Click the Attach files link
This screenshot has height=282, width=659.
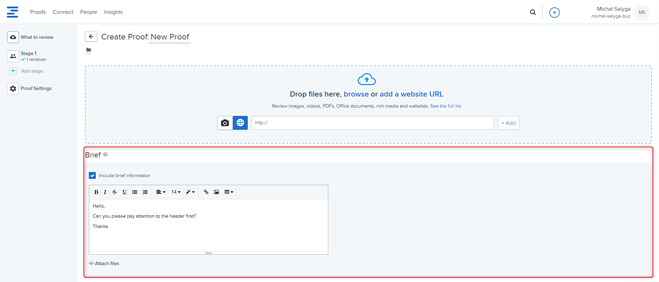[107, 263]
